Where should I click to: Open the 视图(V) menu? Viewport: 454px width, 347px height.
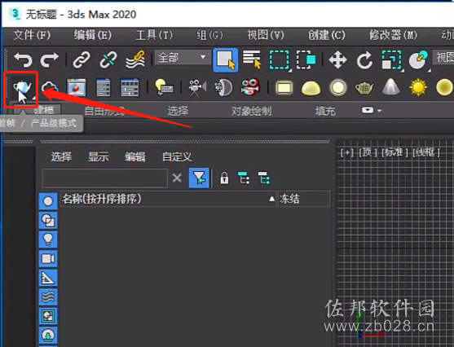pos(266,36)
